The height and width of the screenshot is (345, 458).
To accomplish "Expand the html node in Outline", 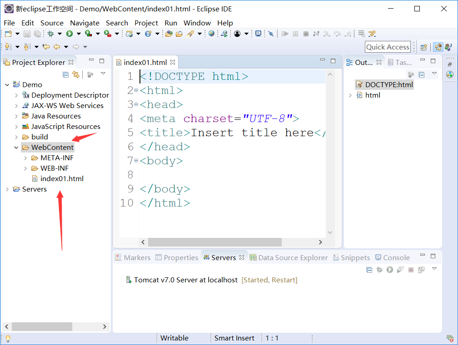I will tap(350, 95).
